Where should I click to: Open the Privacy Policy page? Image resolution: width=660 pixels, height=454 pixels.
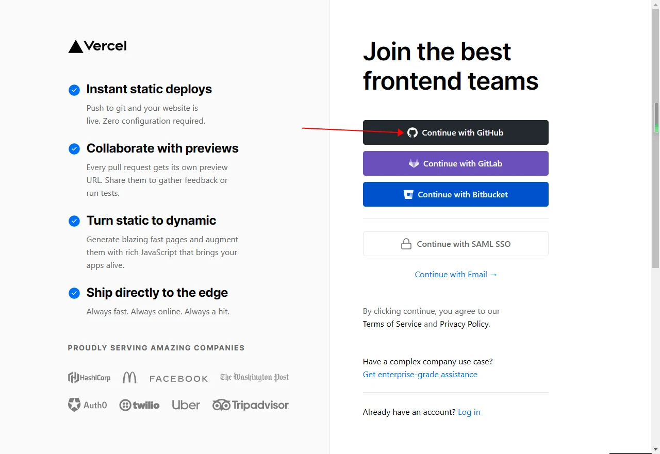(464, 324)
